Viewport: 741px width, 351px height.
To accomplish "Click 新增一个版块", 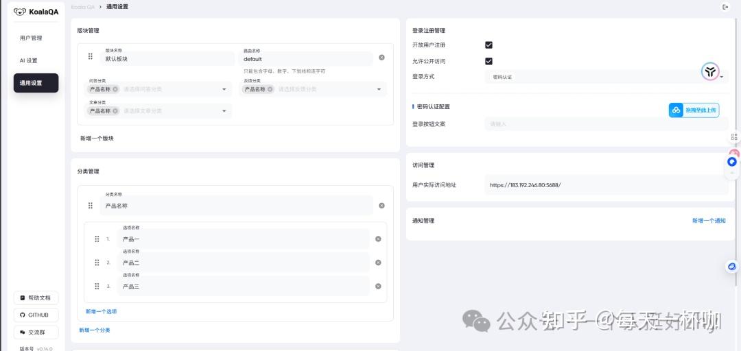I will tap(97, 138).
